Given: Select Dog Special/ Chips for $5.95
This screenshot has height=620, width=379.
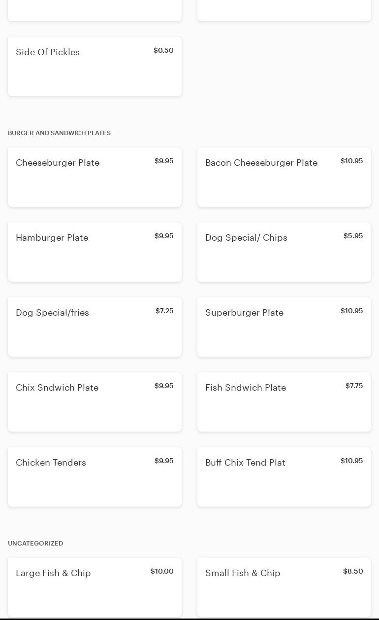Looking at the screenshot, I should pyautogui.click(x=284, y=252).
